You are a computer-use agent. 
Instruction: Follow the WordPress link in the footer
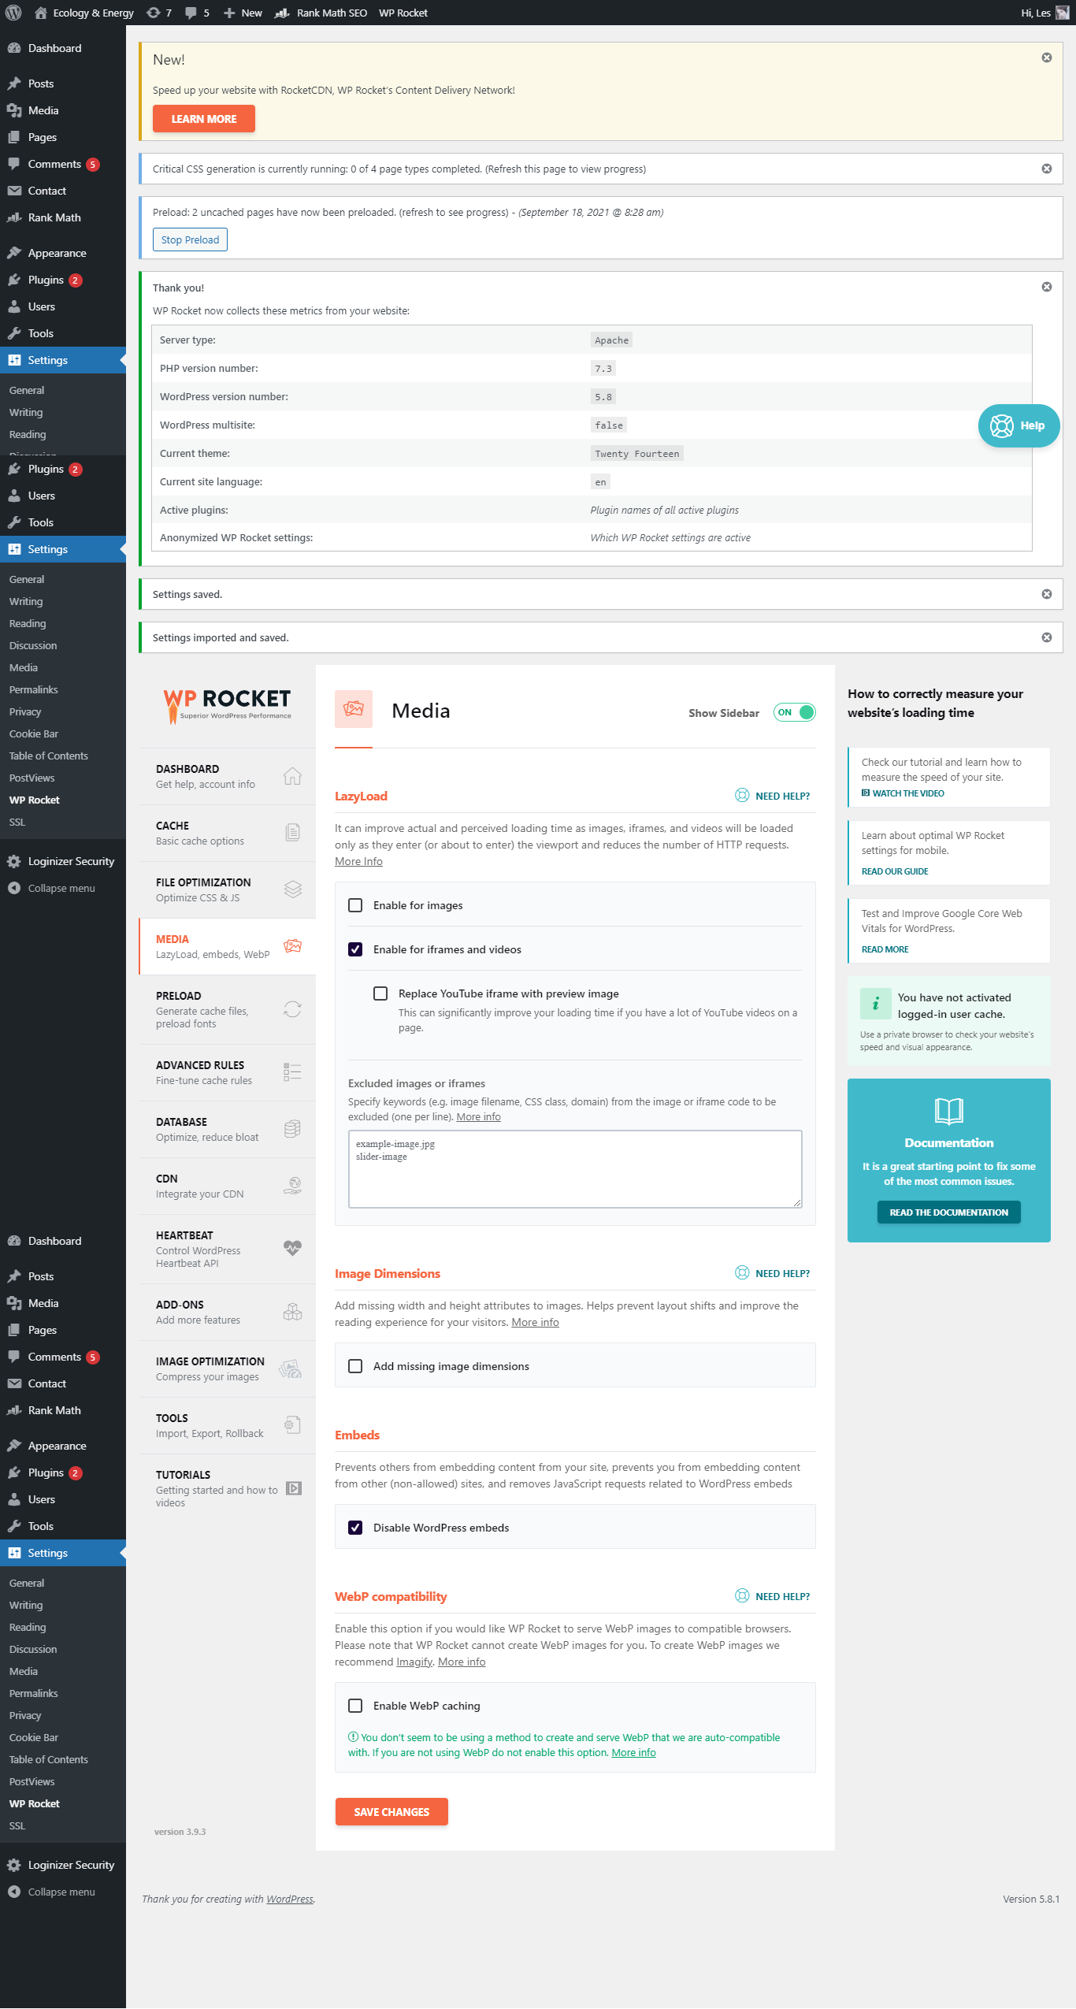(x=290, y=1899)
